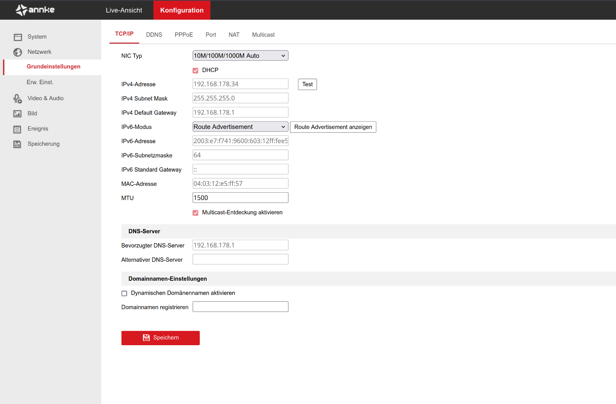This screenshot has width=616, height=404.
Task: Click Route Advertisement anzeigen button
Action: click(x=333, y=127)
